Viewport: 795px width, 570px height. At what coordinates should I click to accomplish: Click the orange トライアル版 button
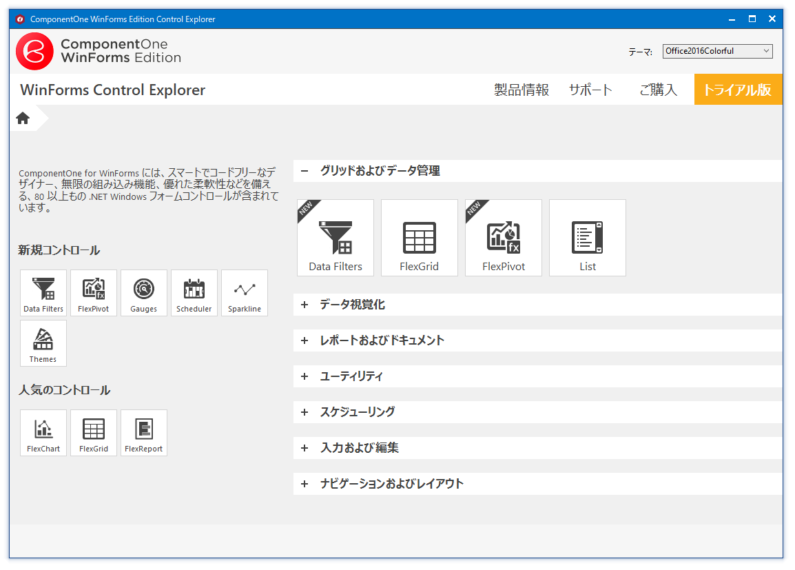tap(739, 89)
